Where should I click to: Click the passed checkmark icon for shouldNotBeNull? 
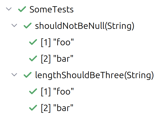tap(27, 26)
